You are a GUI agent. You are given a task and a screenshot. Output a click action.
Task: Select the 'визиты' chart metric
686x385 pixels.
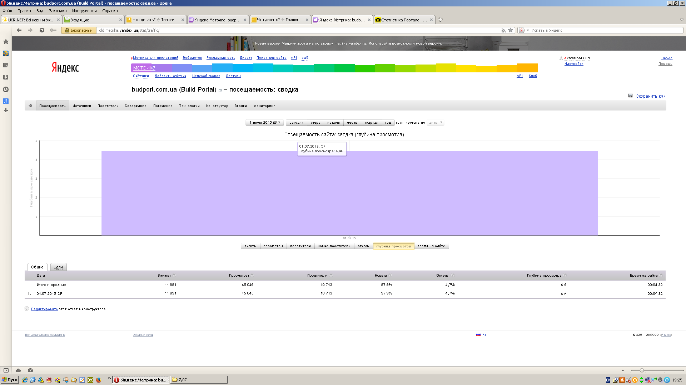click(x=250, y=246)
